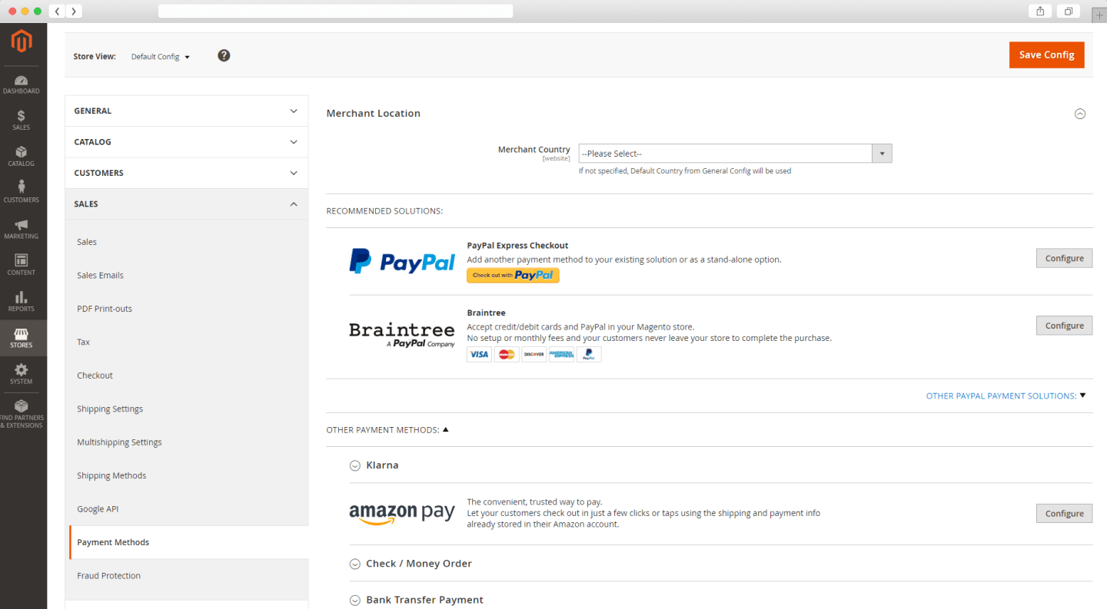Expand the General configuration section
Image resolution: width=1107 pixels, height=609 pixels.
[x=187, y=111]
